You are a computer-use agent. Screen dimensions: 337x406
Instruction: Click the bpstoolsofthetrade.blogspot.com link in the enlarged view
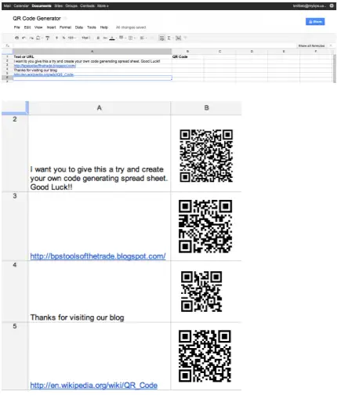(x=98, y=256)
